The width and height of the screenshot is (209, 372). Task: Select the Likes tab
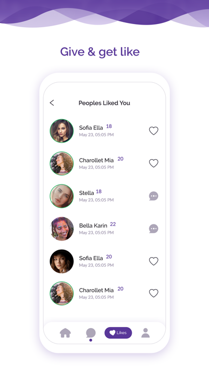tap(118, 332)
